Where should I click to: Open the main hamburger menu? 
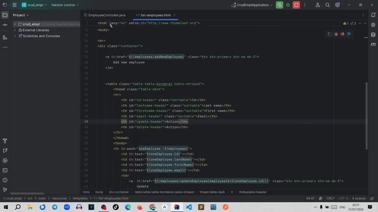tap(14, 5)
